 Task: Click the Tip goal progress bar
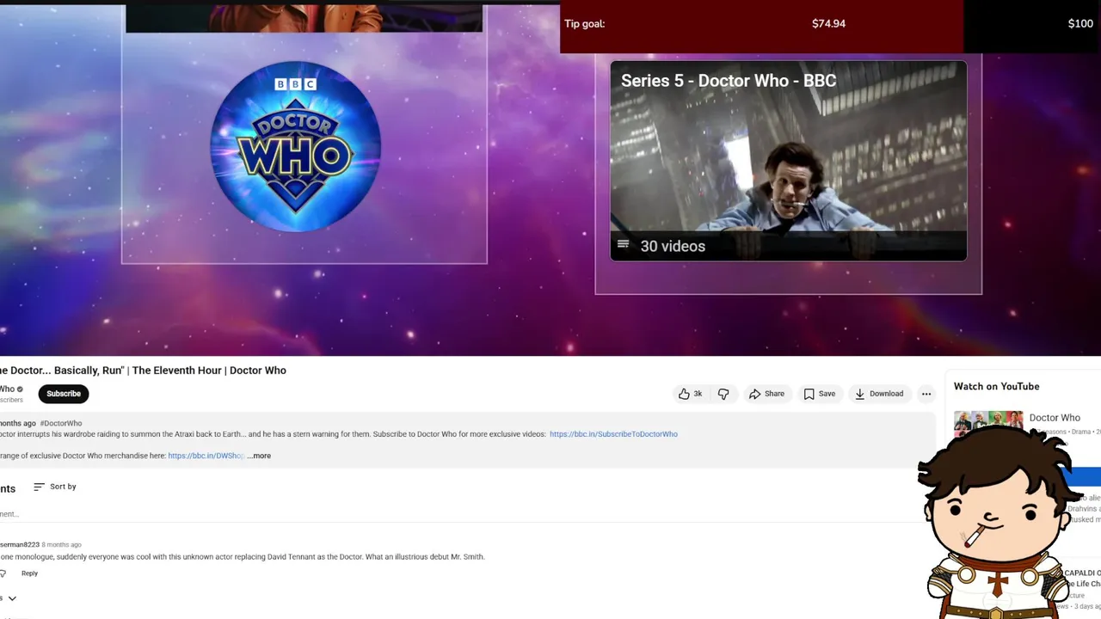click(830, 26)
